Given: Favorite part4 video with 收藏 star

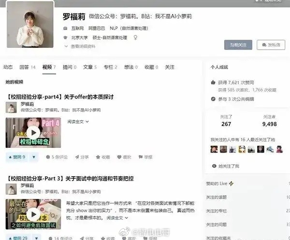Looking at the screenshot, I should tap(103, 157).
